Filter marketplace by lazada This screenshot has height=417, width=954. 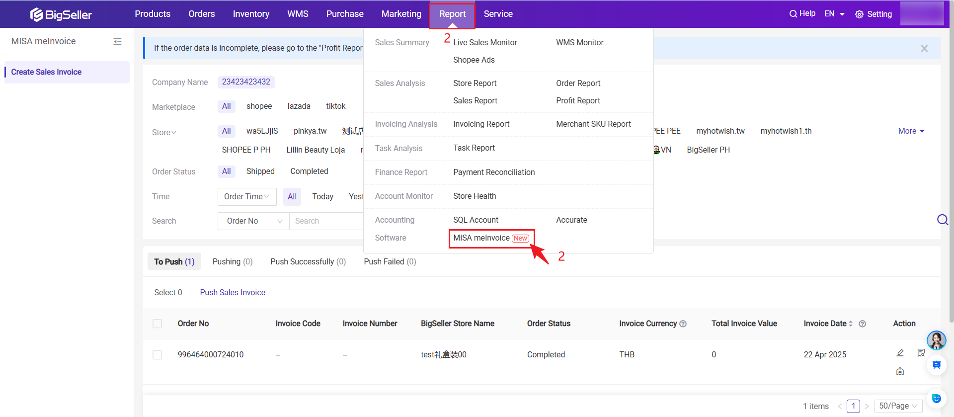[299, 106]
